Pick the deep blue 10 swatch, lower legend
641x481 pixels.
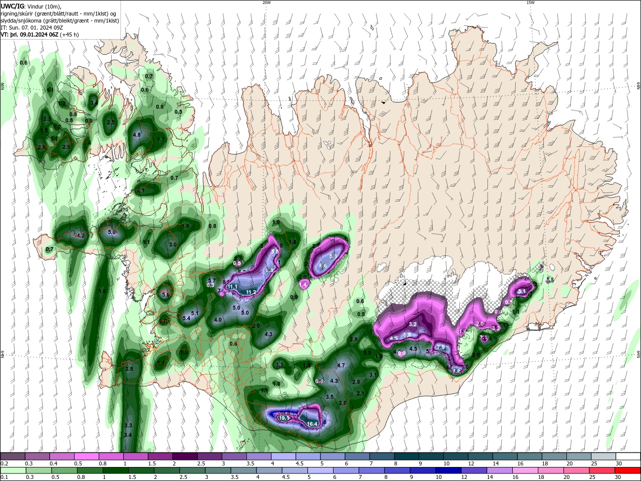pos(448,470)
